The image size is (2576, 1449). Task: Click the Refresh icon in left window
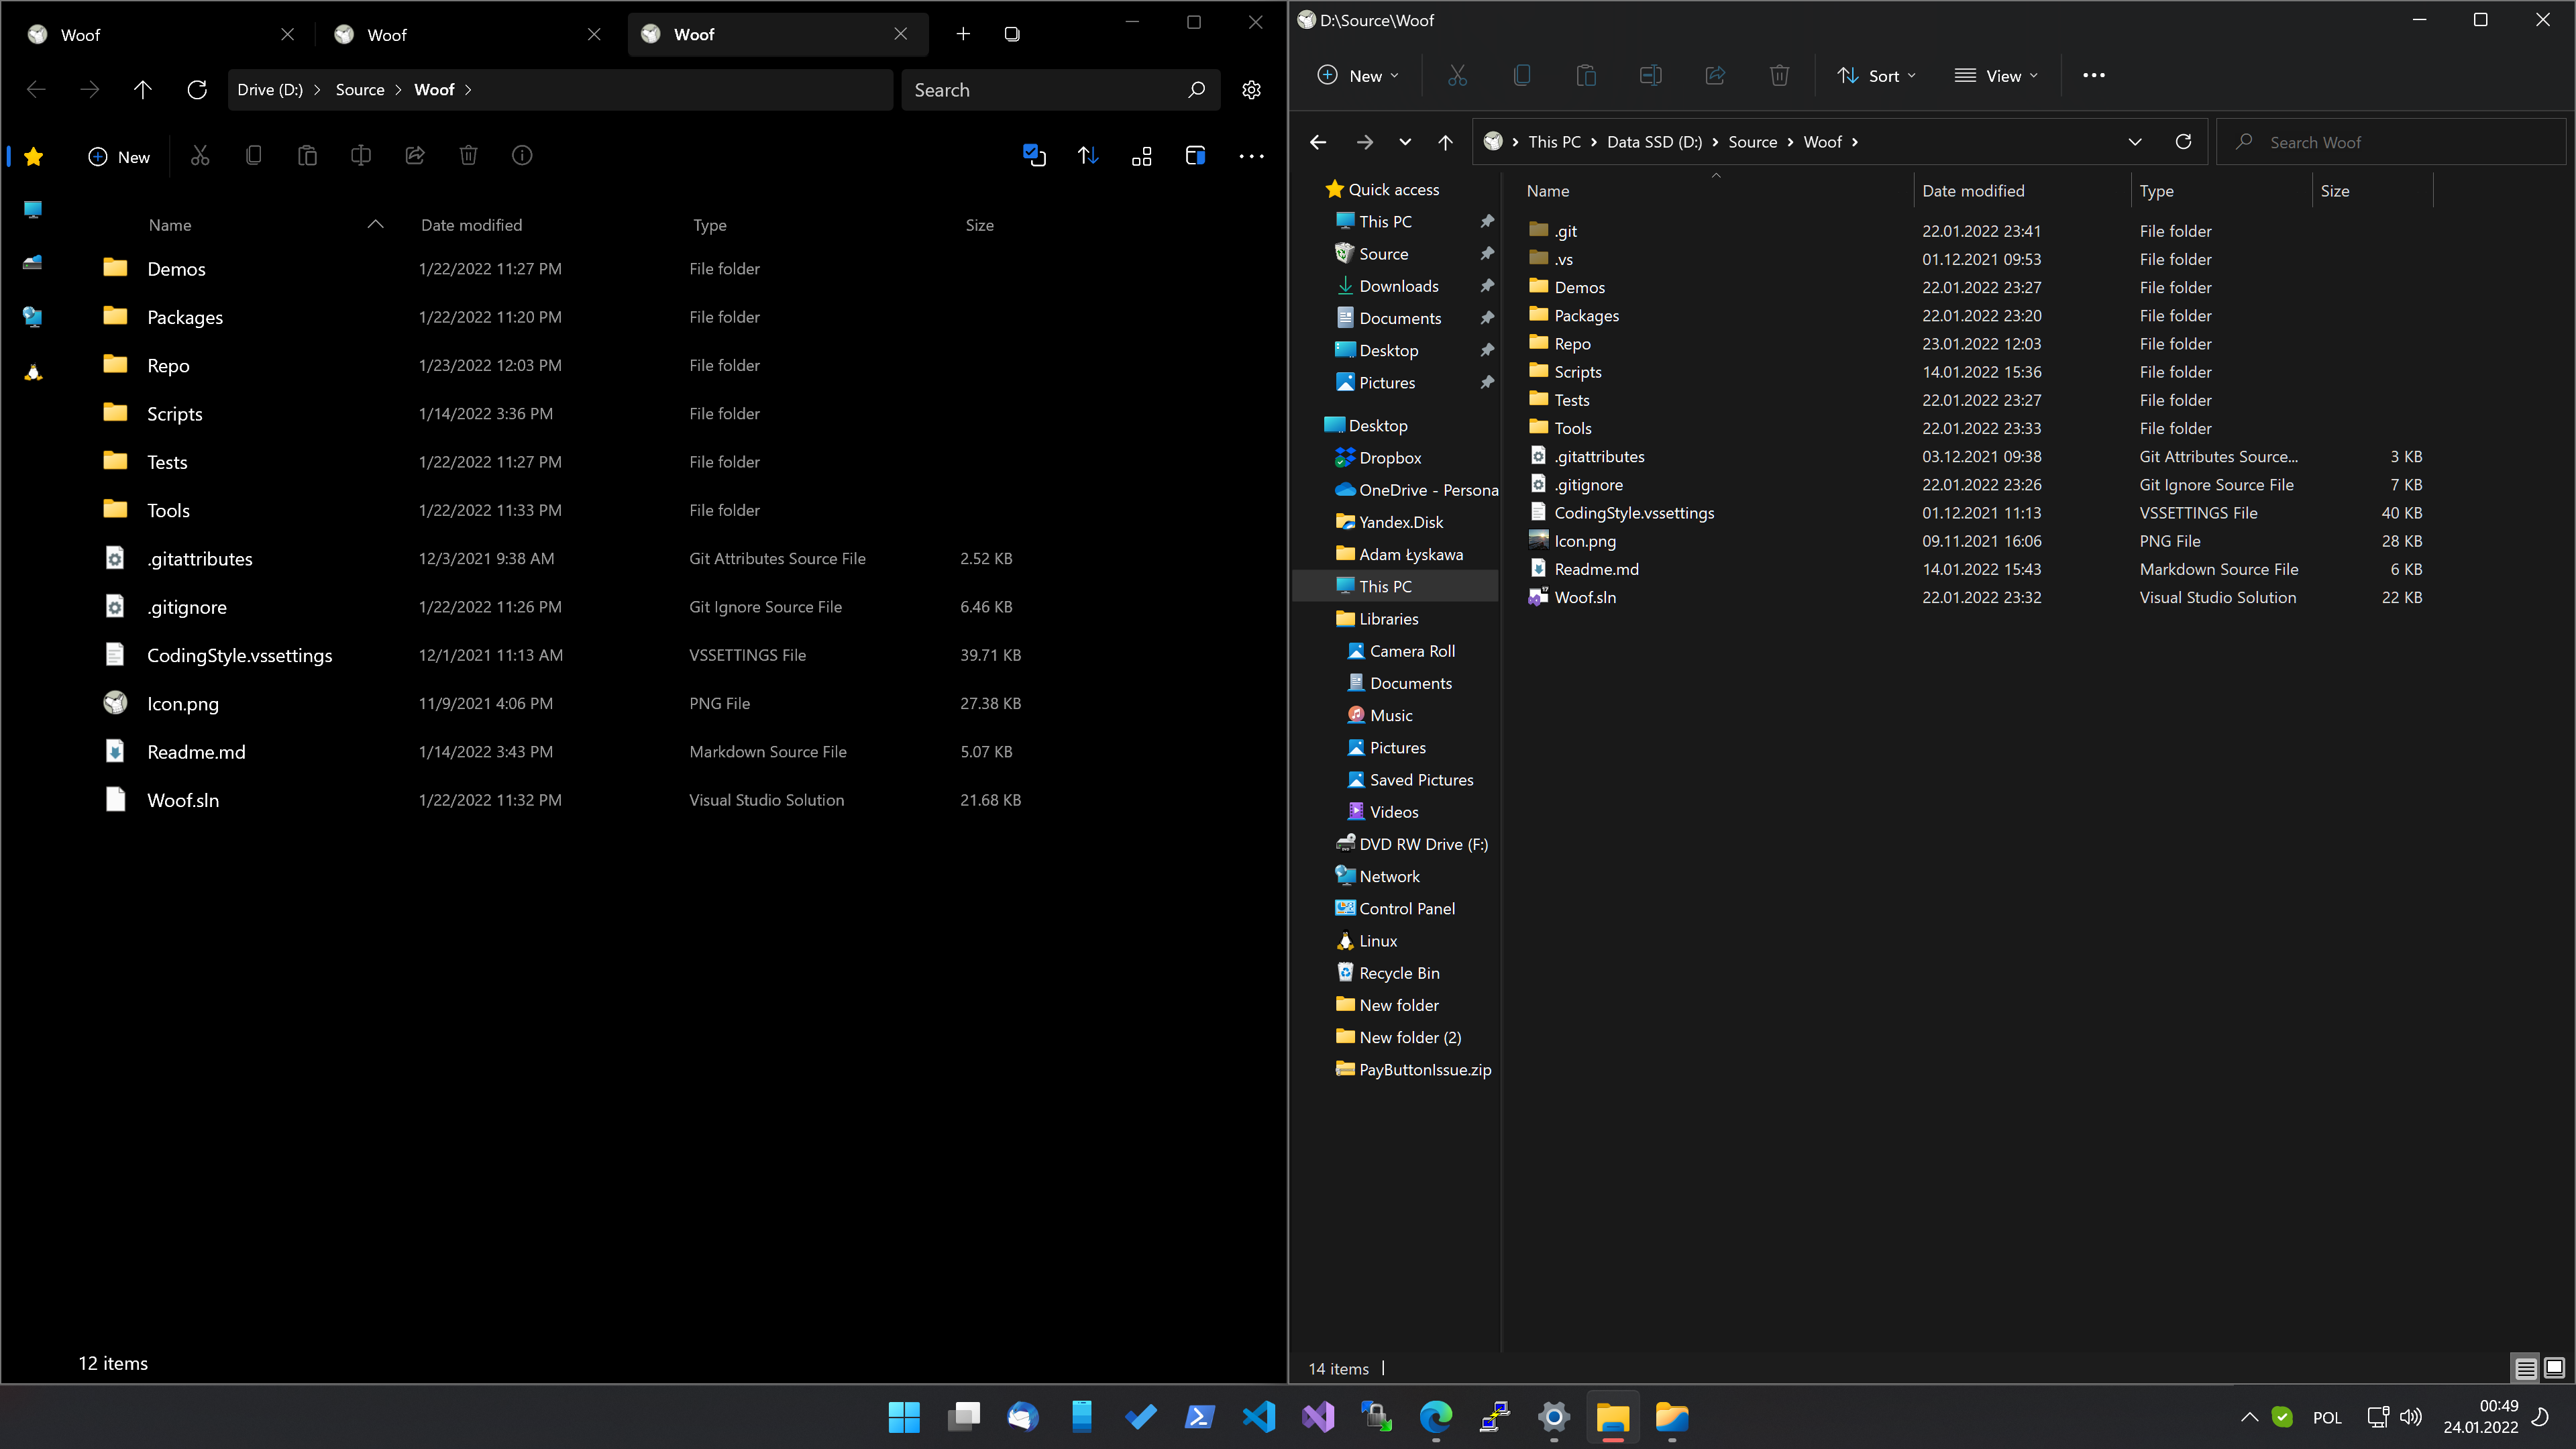(197, 90)
